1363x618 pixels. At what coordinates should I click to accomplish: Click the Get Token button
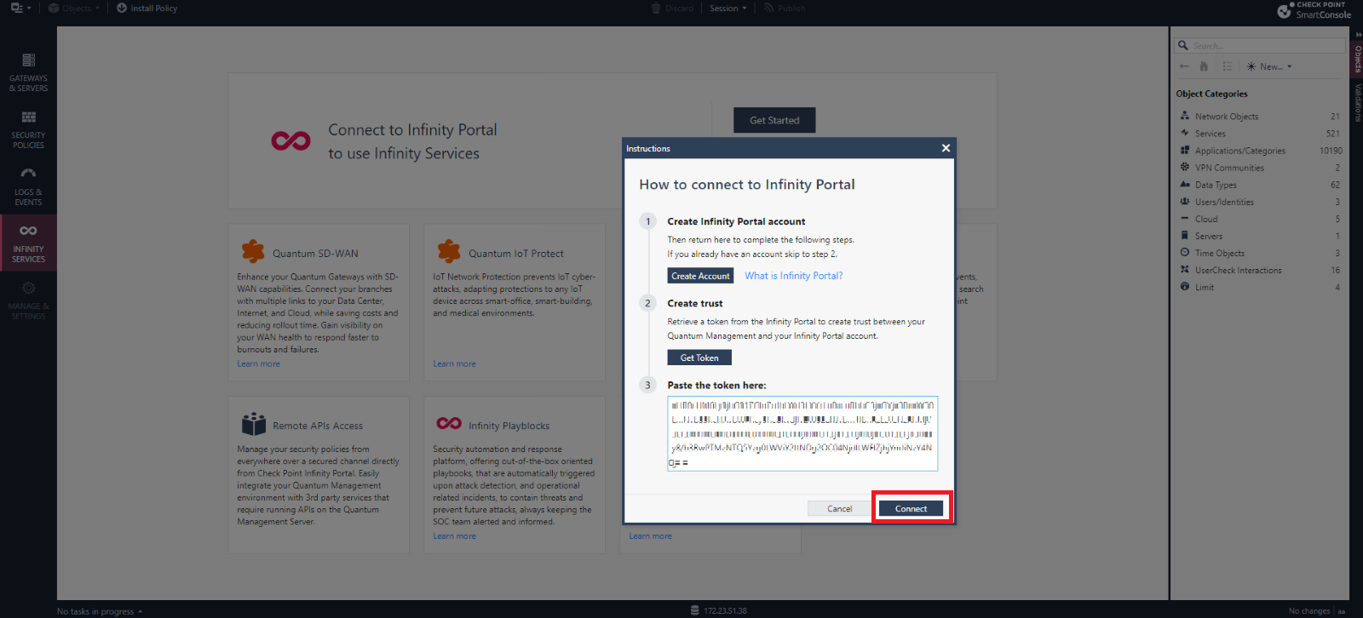pos(699,358)
